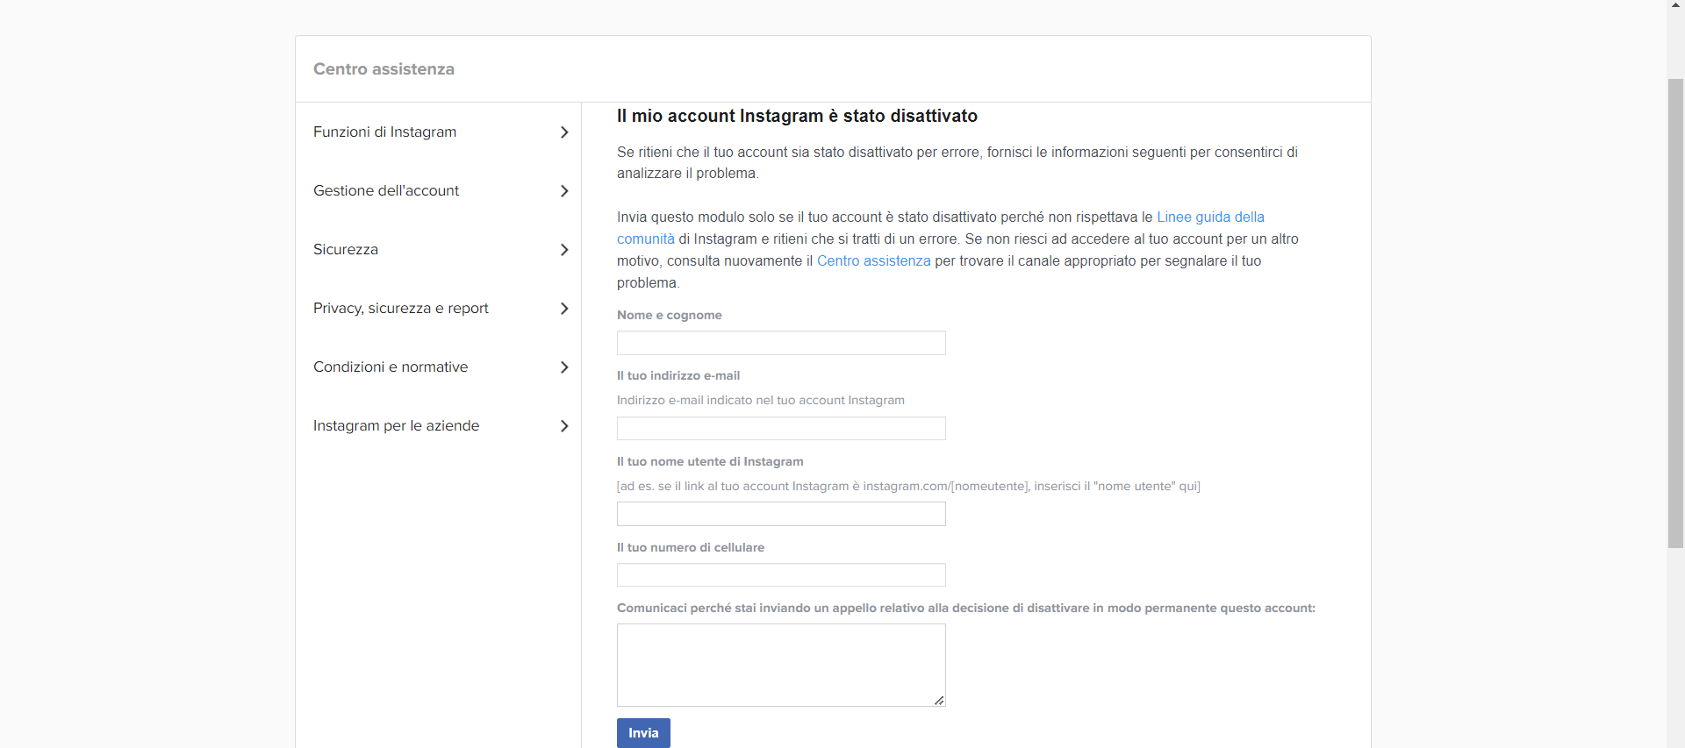Expand "Instagram per le aziende" section
This screenshot has width=1685, height=748.
click(x=564, y=425)
